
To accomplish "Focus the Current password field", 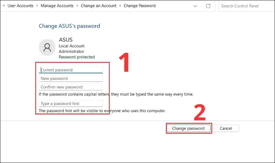I will coord(71,70).
